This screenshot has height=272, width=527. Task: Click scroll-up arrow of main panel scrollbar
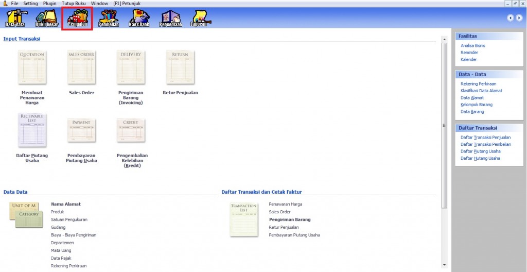pyautogui.click(x=444, y=39)
